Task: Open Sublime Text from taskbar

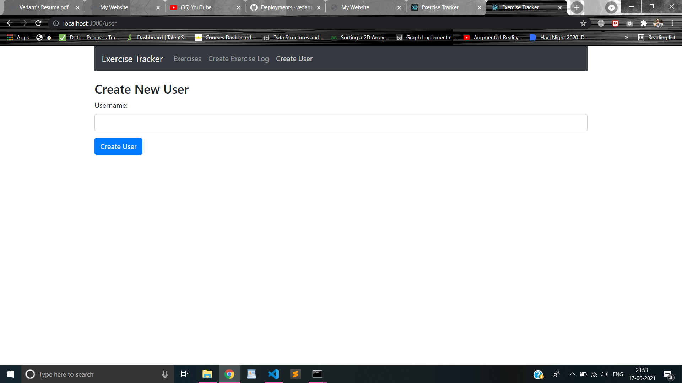Action: click(x=295, y=374)
